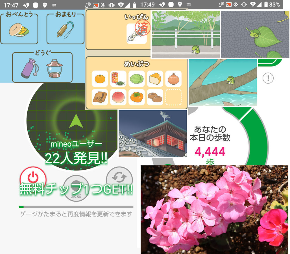Tap the empty dashed specialty slot

pyautogui.click(x=173, y=97)
